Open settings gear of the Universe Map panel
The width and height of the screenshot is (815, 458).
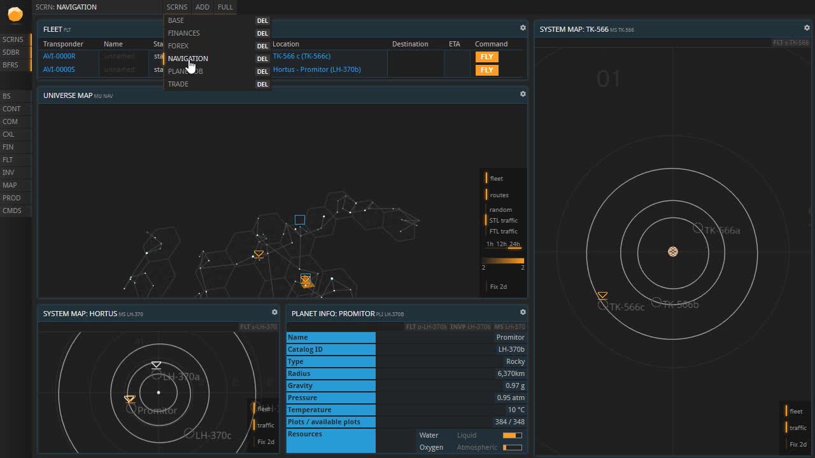(523, 94)
